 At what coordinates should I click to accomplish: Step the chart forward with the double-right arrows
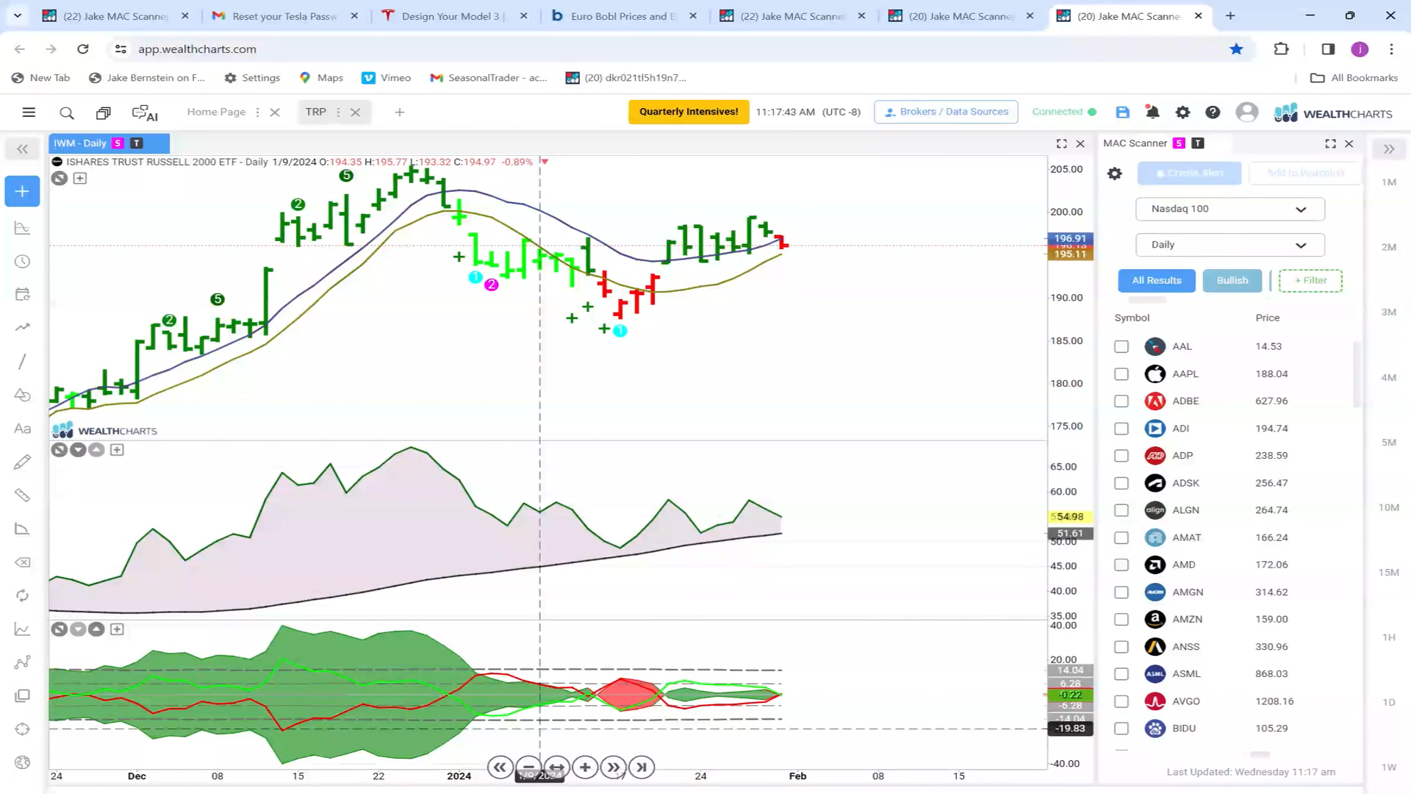click(614, 768)
